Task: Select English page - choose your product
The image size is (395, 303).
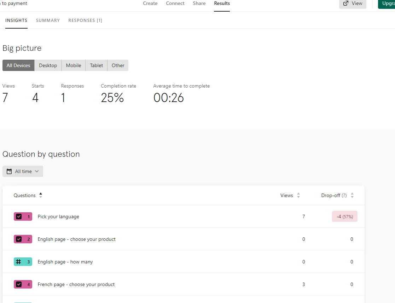Action: tap(184, 239)
